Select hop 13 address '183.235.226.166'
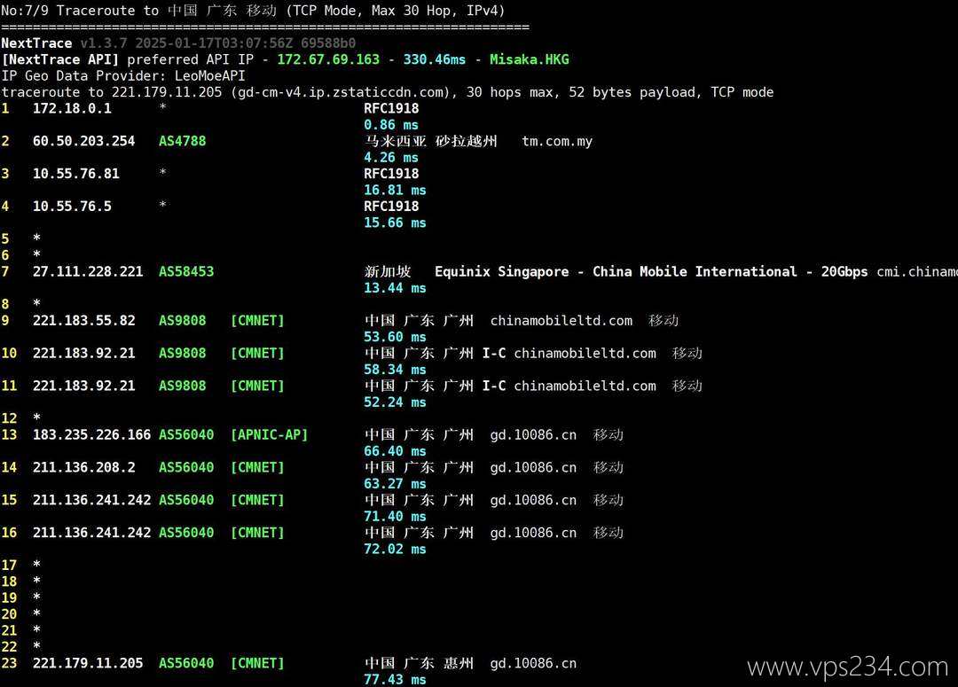Screen dimensions: 958x687 pos(91,434)
